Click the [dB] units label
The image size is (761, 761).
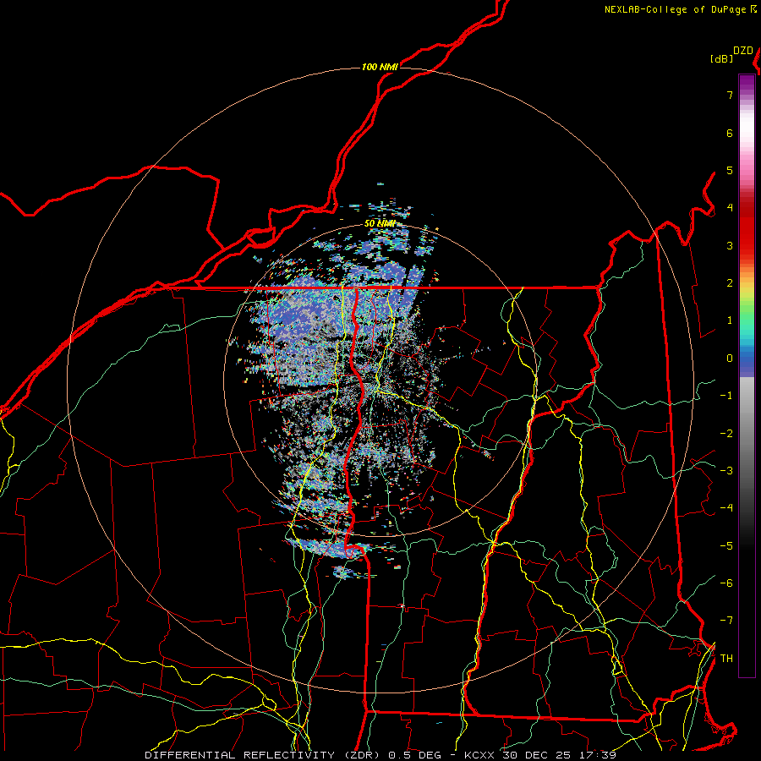point(722,58)
